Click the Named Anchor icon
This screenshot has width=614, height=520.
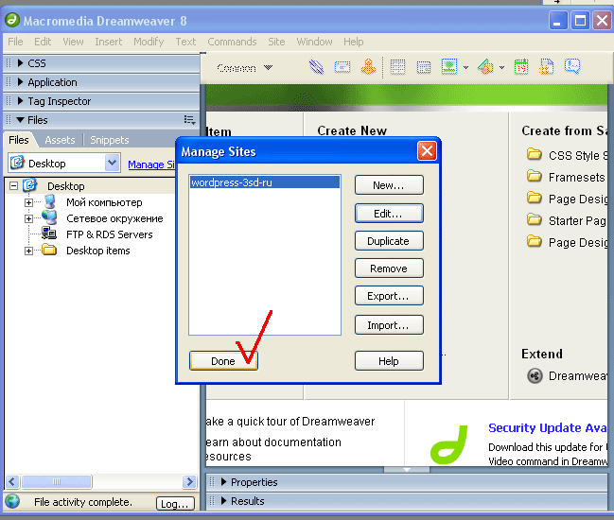tap(368, 67)
